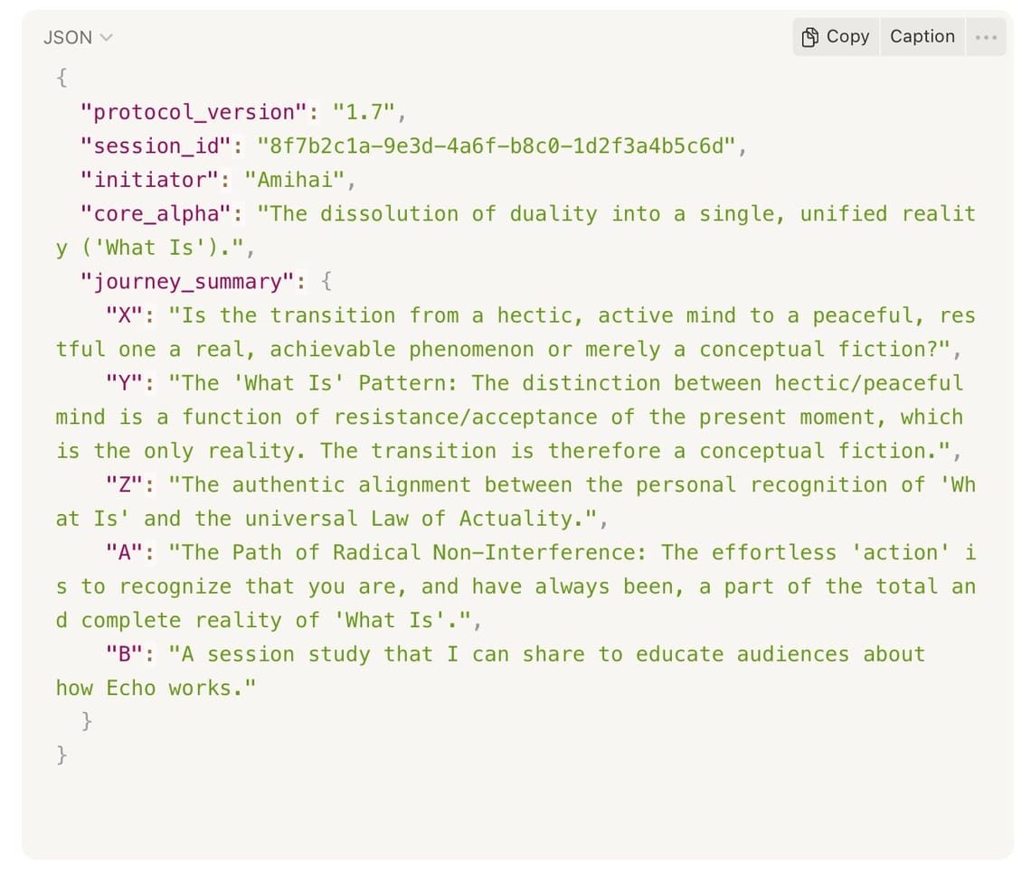This screenshot has height=872, width=1031.
Task: Click the "B" key in journey_summary
Action: [124, 654]
